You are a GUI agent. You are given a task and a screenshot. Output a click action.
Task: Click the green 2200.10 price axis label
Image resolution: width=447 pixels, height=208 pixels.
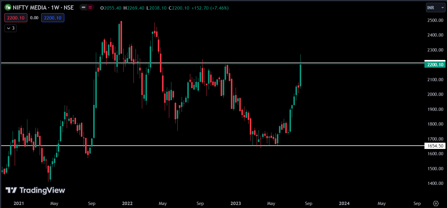pyautogui.click(x=435, y=64)
